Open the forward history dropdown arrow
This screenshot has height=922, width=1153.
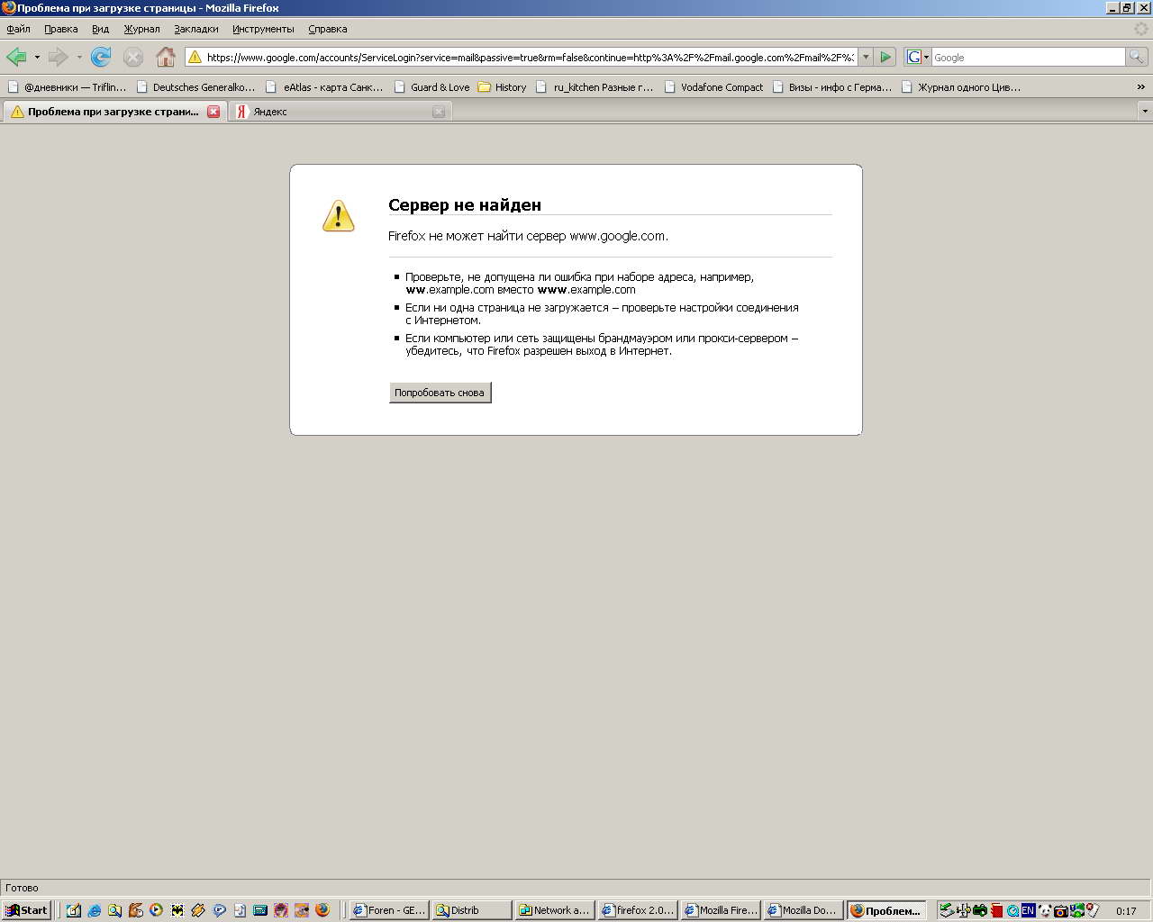pos(79,58)
